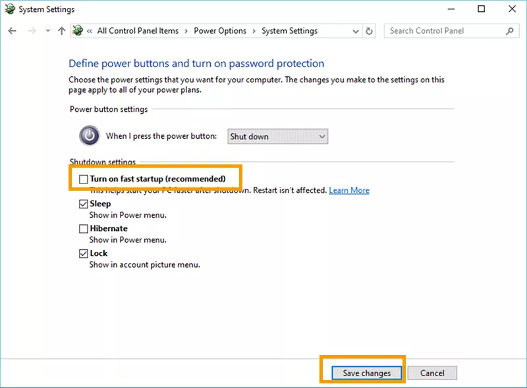Go back using the back arrow
The image size is (527, 388).
point(12,31)
